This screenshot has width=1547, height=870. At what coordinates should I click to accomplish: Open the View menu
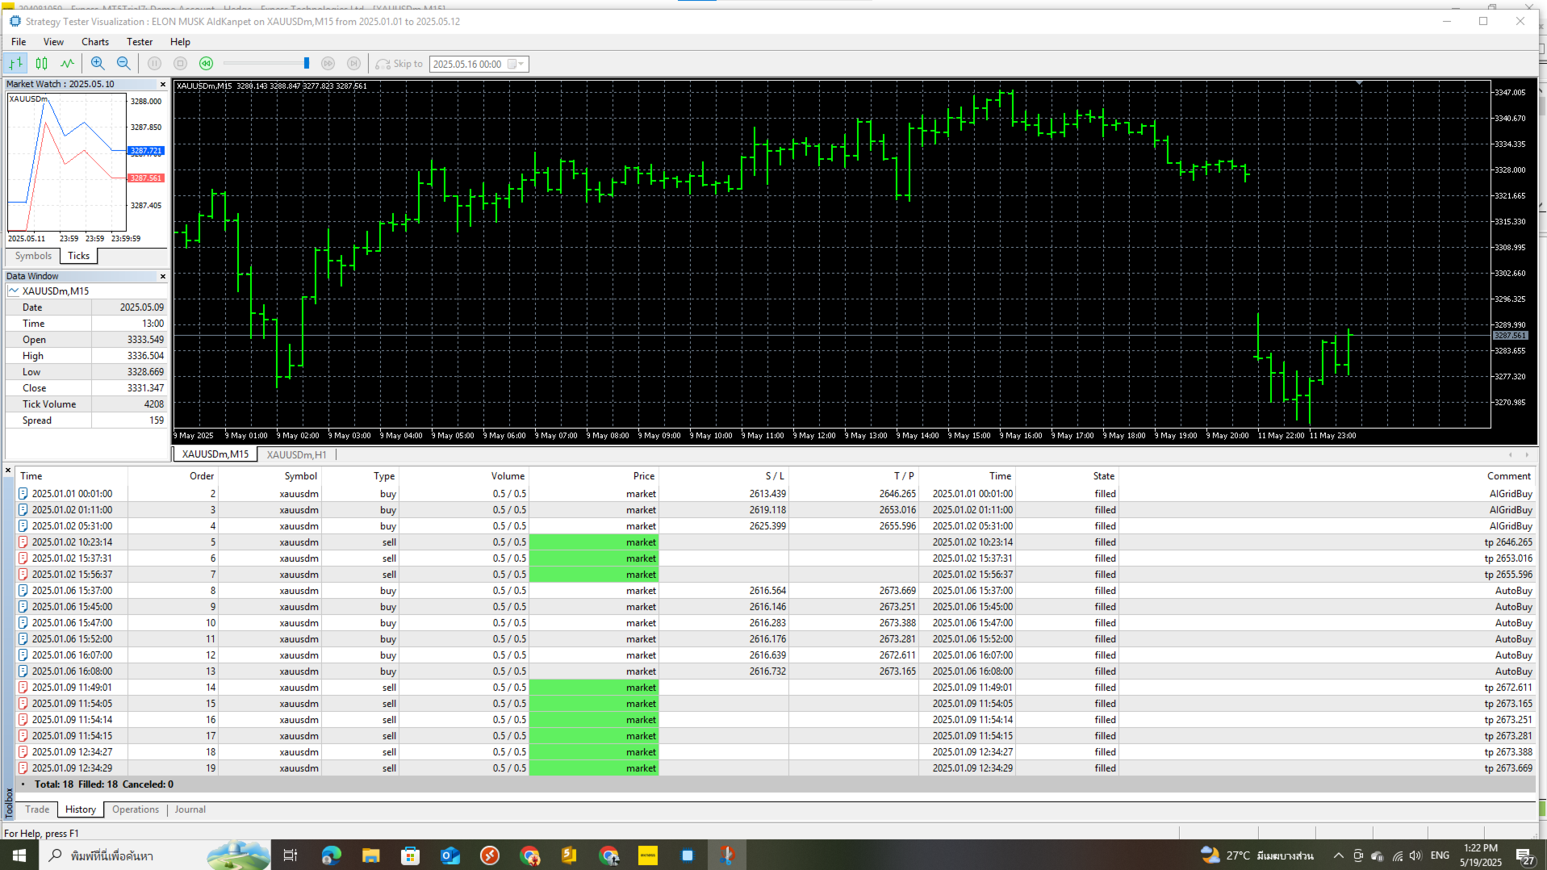click(x=53, y=42)
